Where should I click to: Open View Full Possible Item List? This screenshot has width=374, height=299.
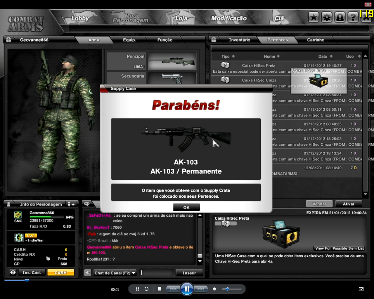pos(339,248)
